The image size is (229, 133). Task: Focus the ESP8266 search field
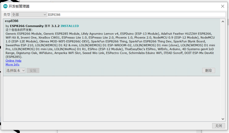pos(136,15)
